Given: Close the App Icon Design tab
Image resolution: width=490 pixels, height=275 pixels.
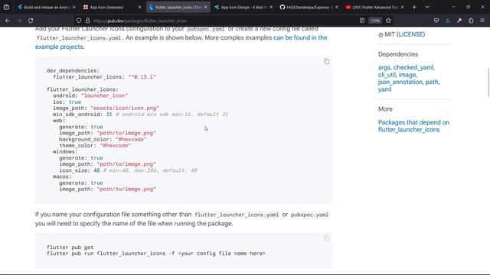Looking at the screenshot, I should pyautogui.click(x=271, y=7).
